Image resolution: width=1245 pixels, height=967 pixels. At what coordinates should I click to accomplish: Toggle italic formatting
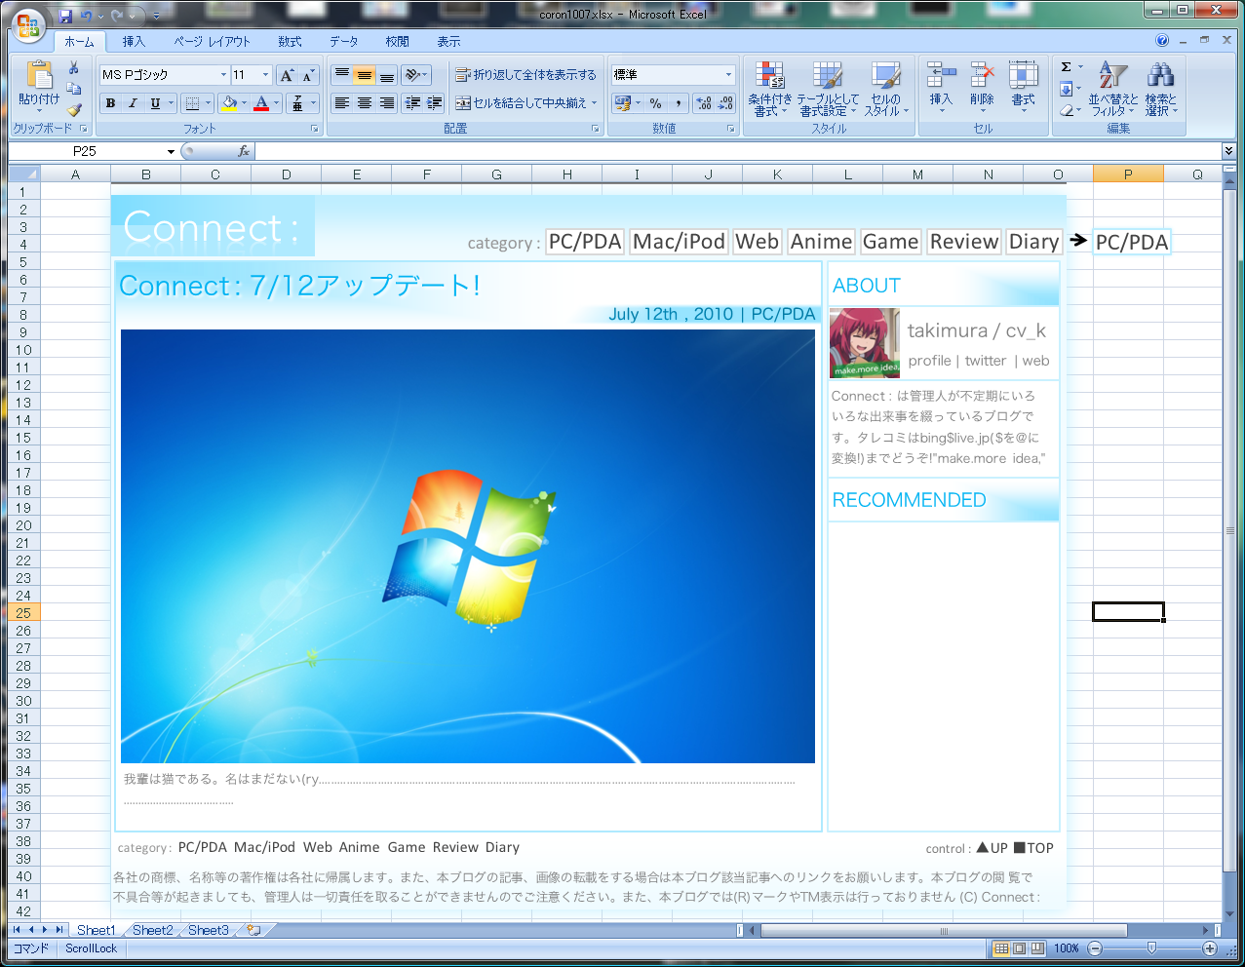133,103
